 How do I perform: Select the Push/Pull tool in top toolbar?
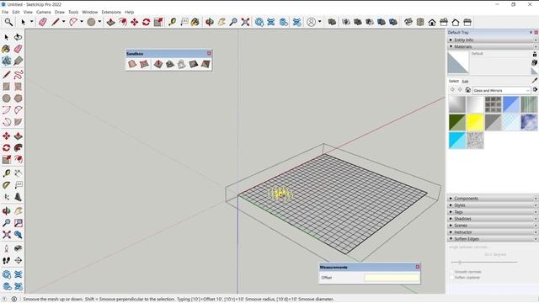(110, 22)
